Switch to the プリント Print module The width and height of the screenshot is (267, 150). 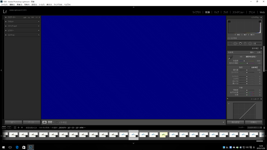tap(252, 12)
